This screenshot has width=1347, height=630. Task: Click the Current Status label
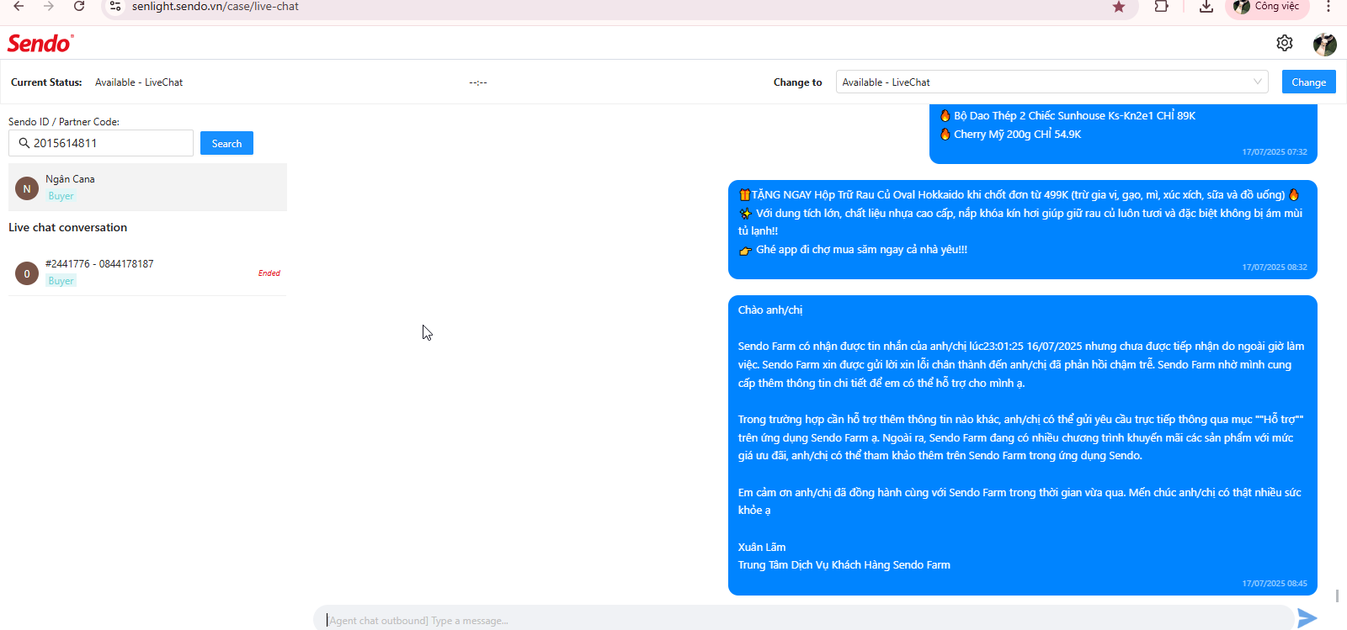pos(46,82)
